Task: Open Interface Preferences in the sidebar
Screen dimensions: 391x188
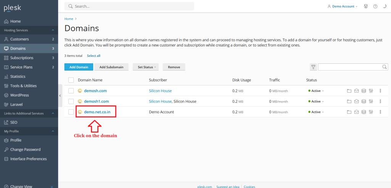Action: tap(29, 159)
